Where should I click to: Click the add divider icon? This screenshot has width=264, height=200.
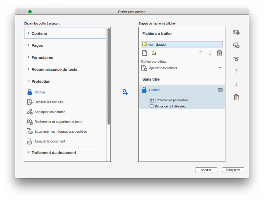tap(236, 59)
